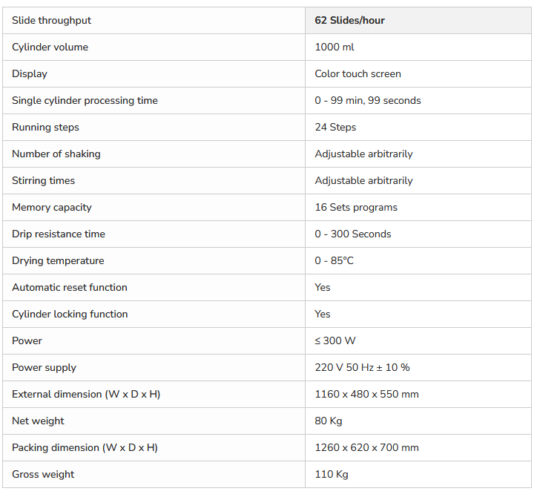537x494 pixels.
Task: Click the "62 Slides/hour" value
Action: click(x=349, y=21)
